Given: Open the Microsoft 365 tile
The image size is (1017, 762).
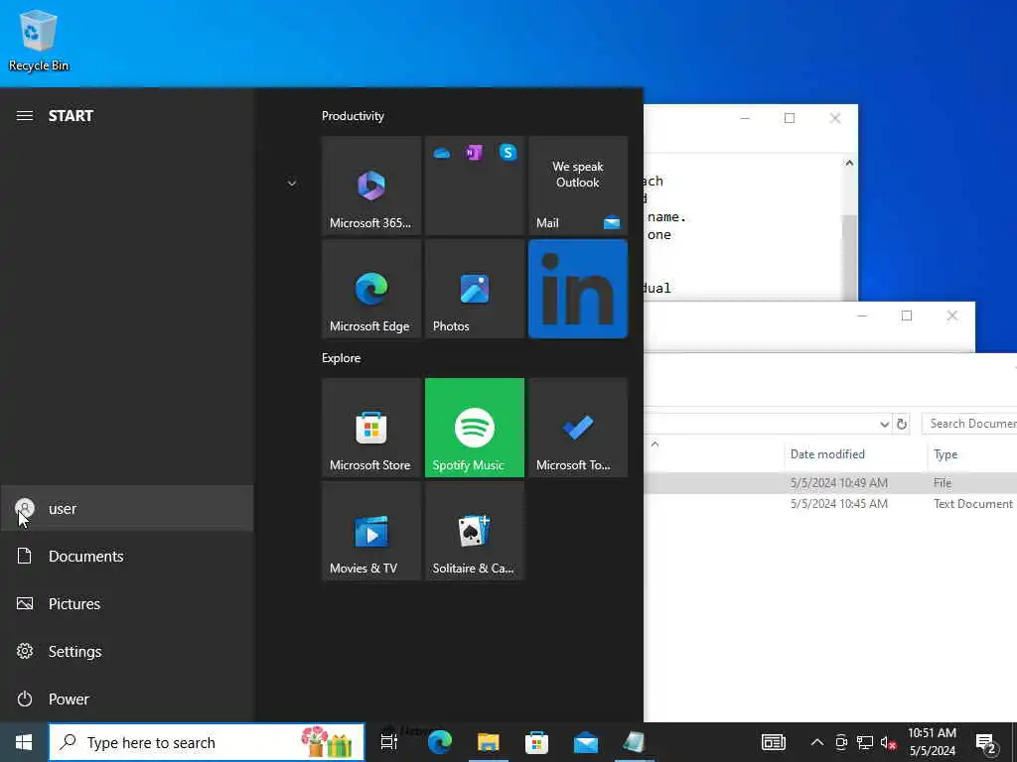Looking at the screenshot, I should [x=371, y=186].
